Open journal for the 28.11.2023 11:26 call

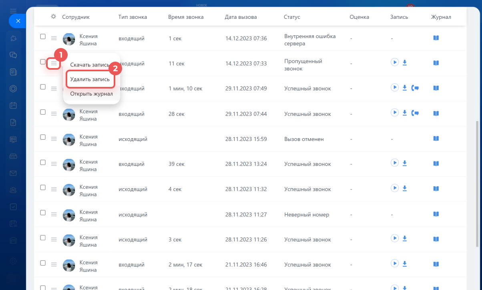[x=436, y=239]
